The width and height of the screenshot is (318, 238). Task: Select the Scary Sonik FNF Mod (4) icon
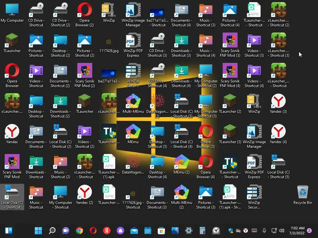coord(230,76)
